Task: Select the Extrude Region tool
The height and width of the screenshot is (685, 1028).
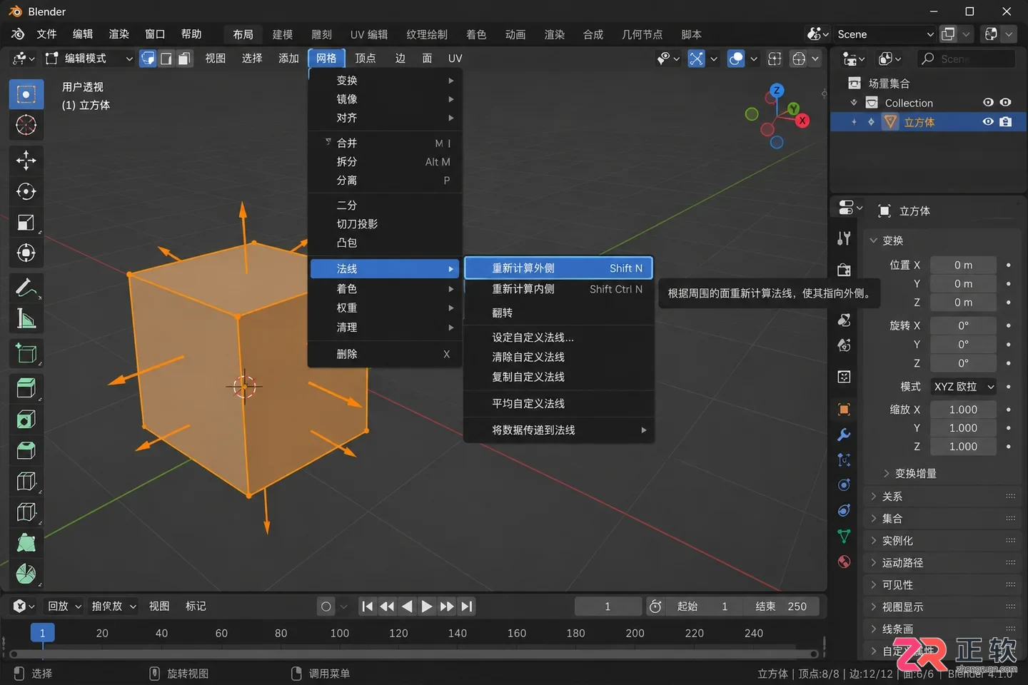Action: coord(26,387)
